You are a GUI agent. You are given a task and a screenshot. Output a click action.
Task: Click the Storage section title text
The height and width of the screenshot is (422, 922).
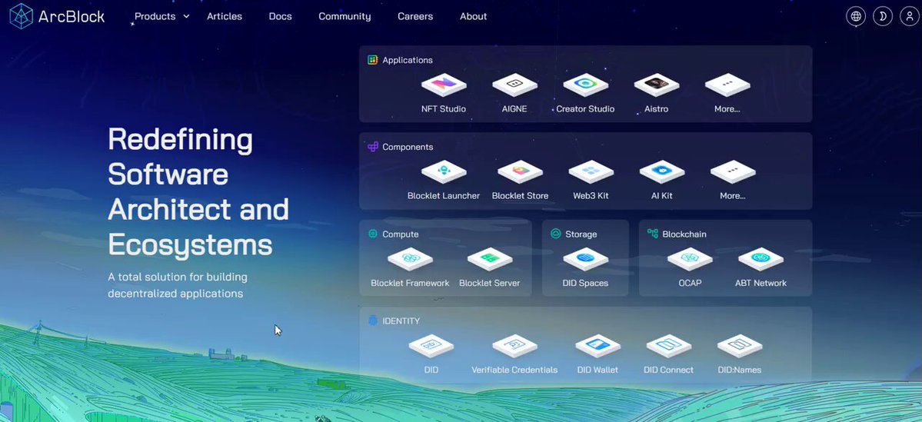(581, 234)
